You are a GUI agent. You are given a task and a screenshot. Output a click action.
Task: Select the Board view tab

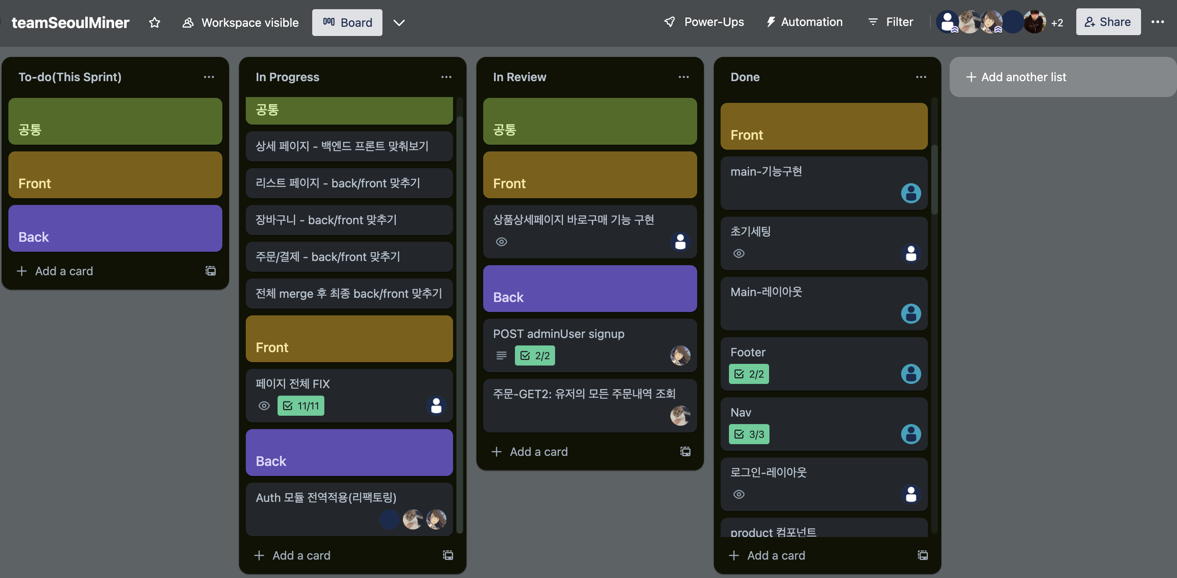coord(347,23)
